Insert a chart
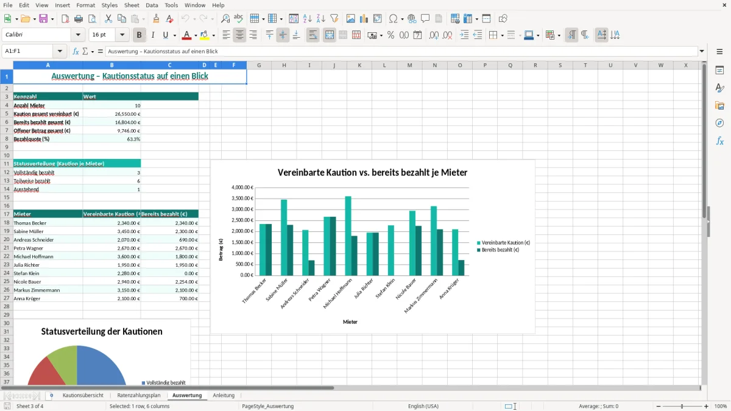 pos(364,19)
